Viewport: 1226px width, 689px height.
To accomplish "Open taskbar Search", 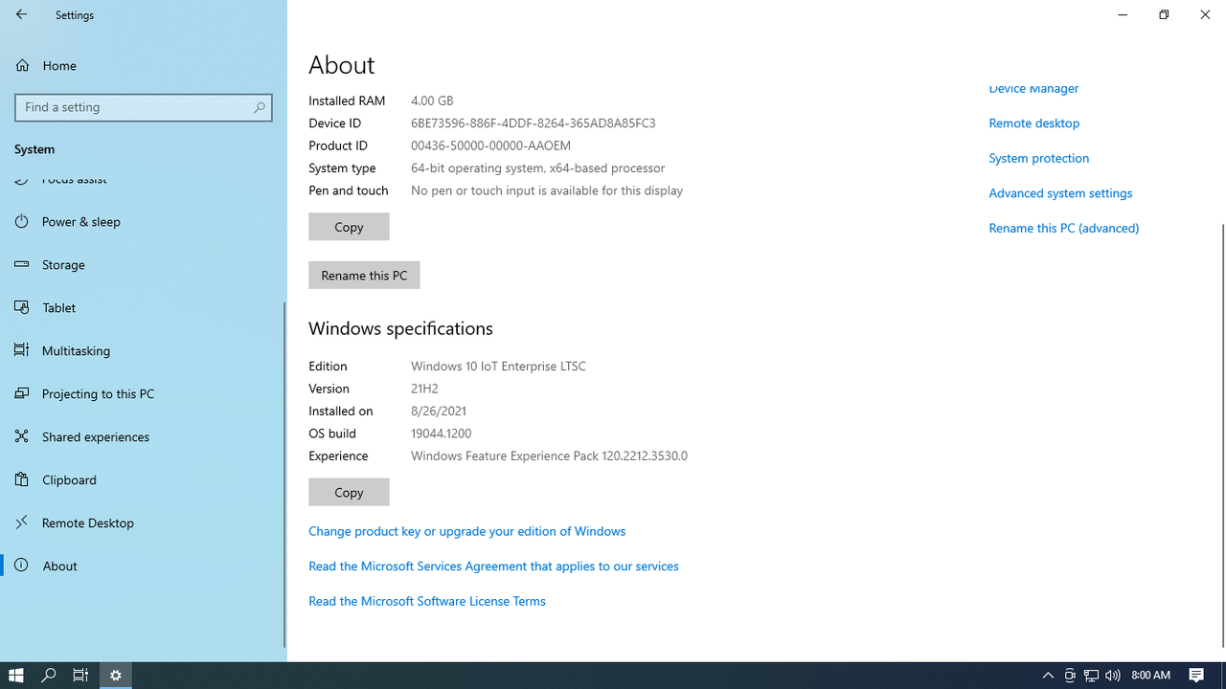I will point(49,676).
